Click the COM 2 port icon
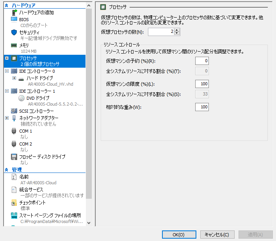Image resolution: width=276 pixels, height=241 pixels. pos(14,144)
